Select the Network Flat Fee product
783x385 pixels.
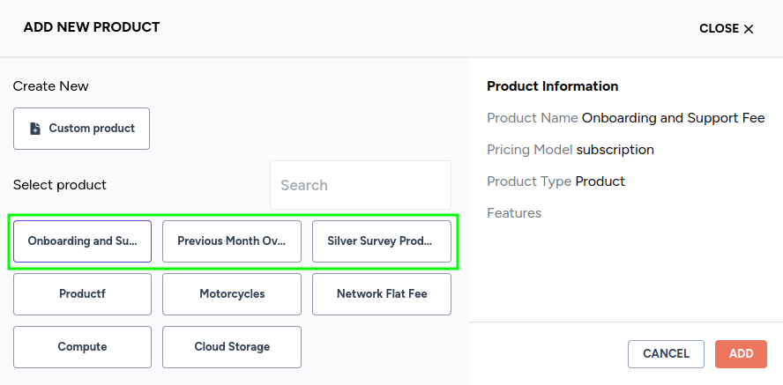pos(381,293)
